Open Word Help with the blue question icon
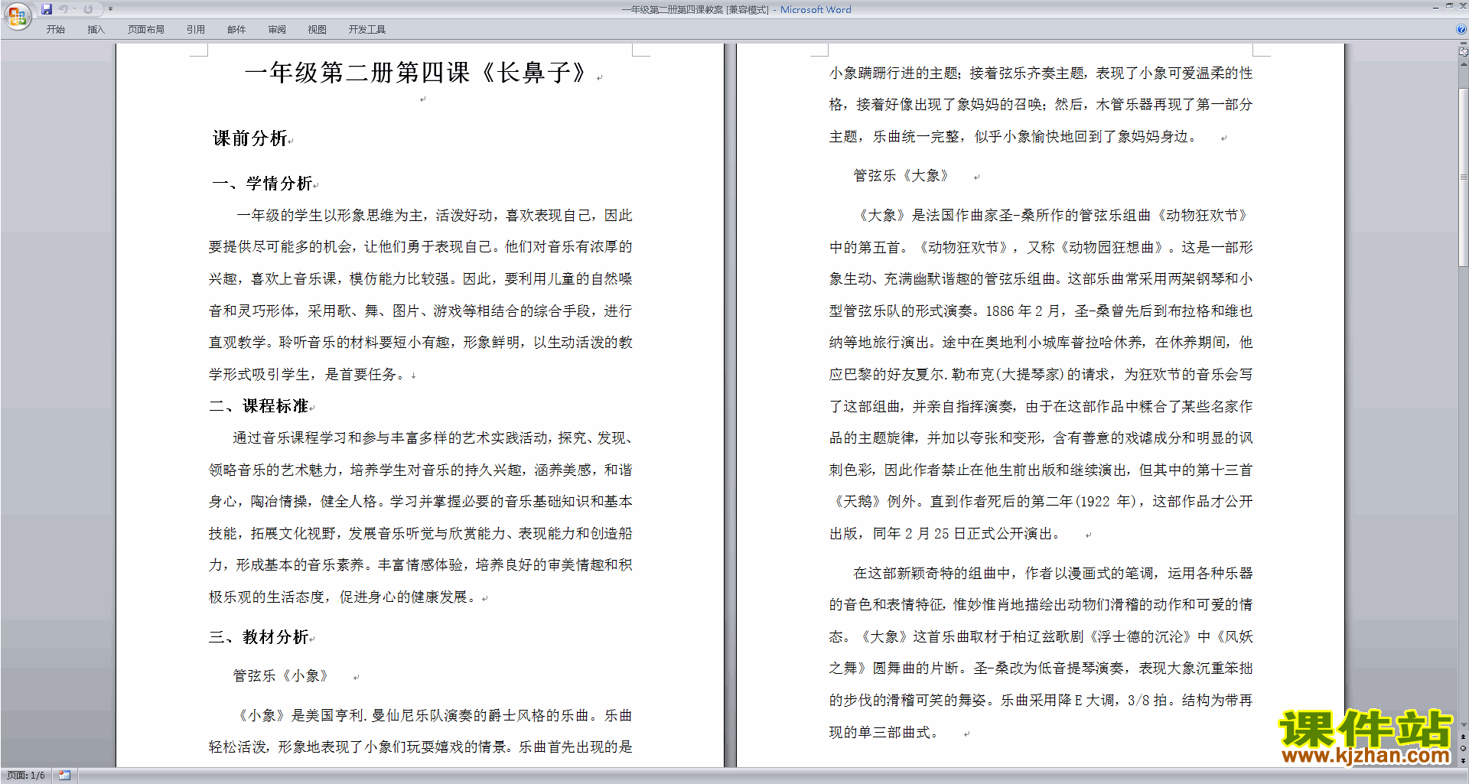This screenshot has width=1469, height=784. click(x=1461, y=29)
